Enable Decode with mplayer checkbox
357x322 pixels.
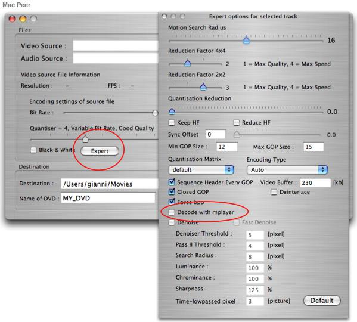click(x=172, y=212)
